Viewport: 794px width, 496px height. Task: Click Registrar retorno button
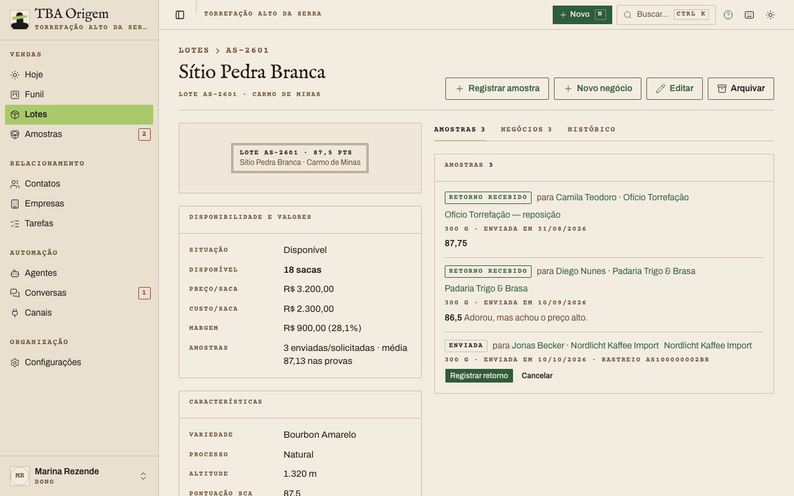[x=479, y=376]
